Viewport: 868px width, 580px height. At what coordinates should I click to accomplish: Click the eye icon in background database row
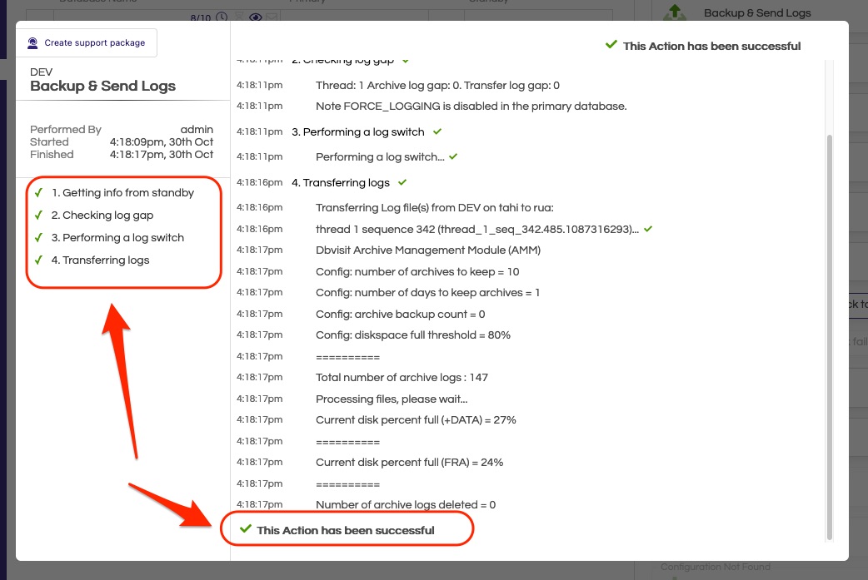pos(256,17)
